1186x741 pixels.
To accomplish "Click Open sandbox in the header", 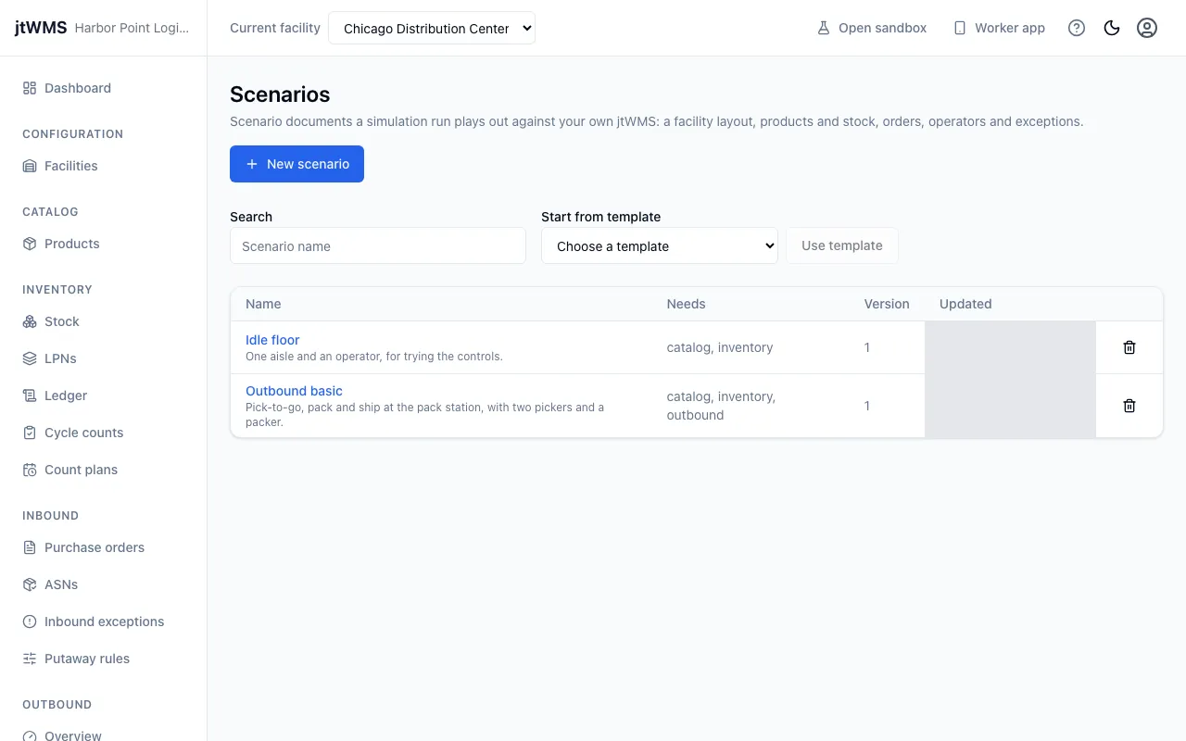I will pos(872,28).
